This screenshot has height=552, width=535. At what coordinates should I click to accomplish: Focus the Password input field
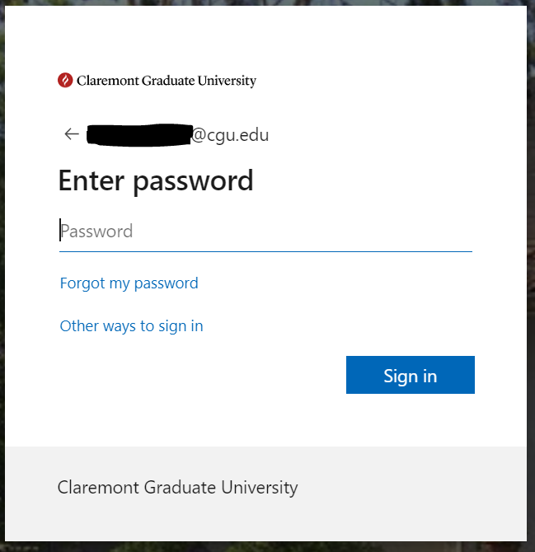(x=265, y=232)
